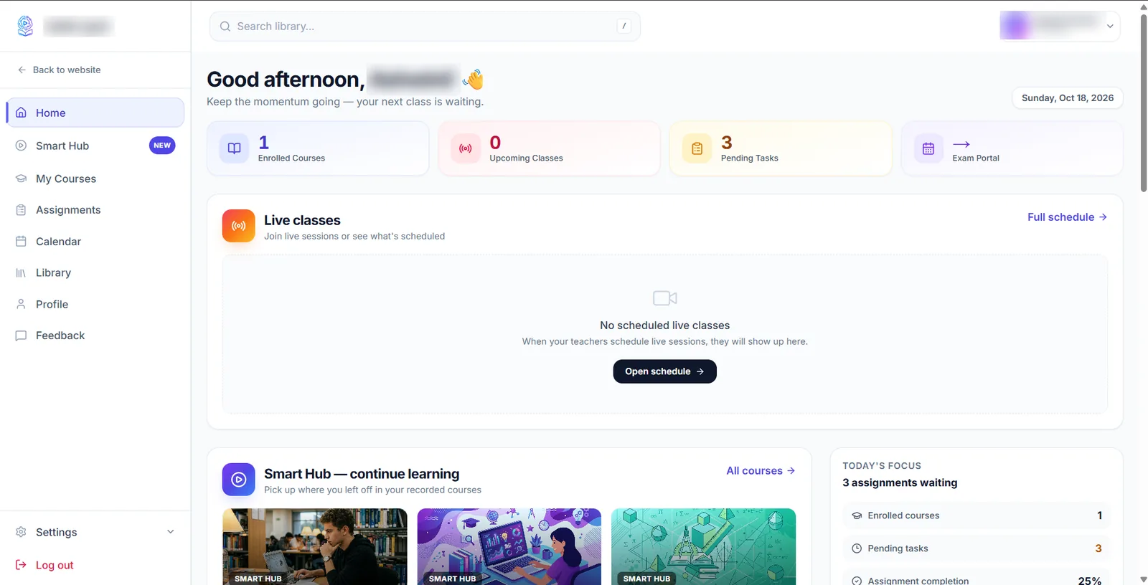
Task: Open the library student Smart Hub thumbnail
Action: click(x=315, y=547)
